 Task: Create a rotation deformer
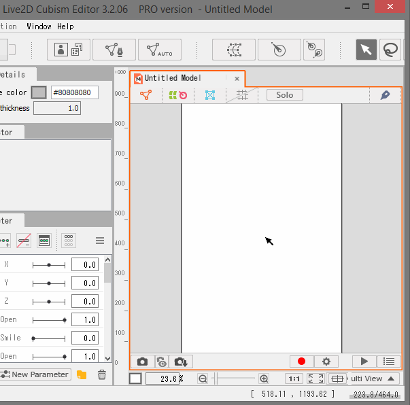click(279, 50)
